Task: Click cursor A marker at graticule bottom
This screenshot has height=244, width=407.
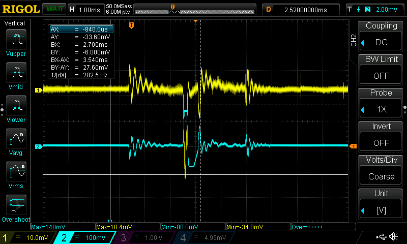Action: tap(110, 221)
